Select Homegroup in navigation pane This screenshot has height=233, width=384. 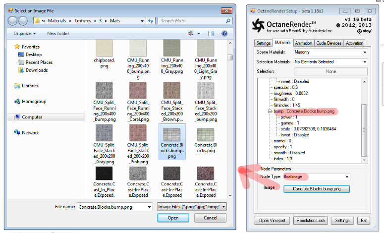[x=34, y=102]
